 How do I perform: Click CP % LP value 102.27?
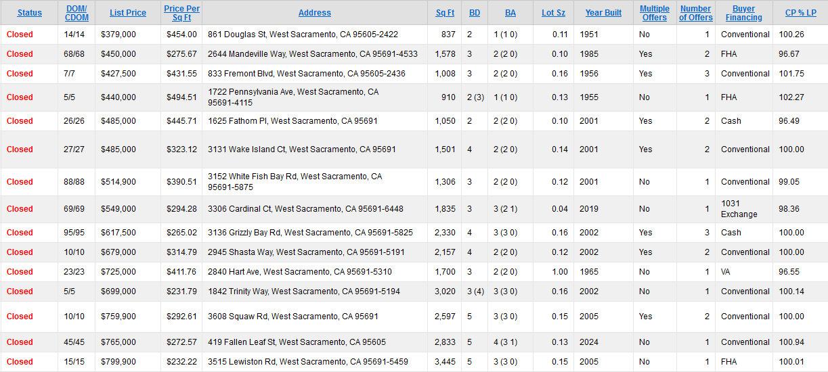click(x=791, y=97)
